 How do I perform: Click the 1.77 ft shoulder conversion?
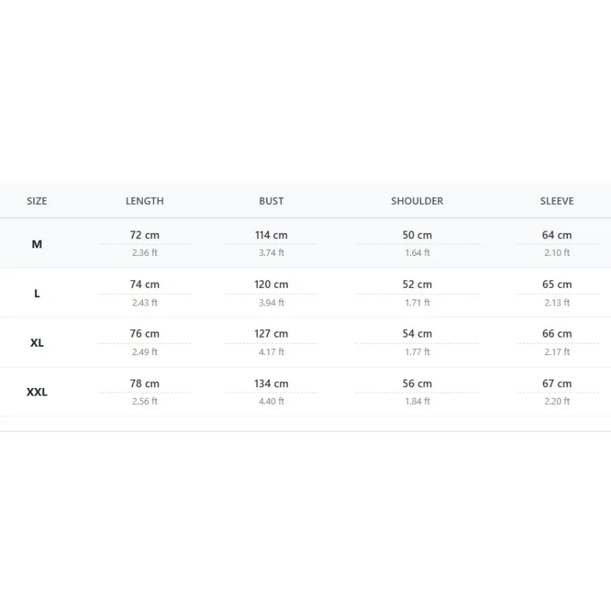(x=417, y=352)
